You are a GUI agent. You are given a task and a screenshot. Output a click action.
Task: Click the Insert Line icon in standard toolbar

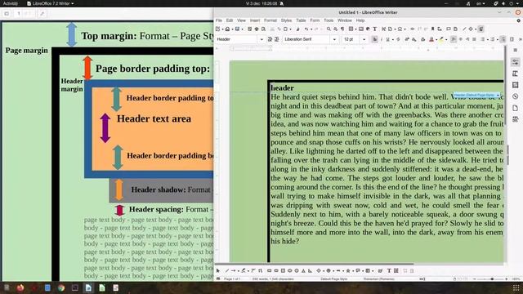click(x=464, y=29)
